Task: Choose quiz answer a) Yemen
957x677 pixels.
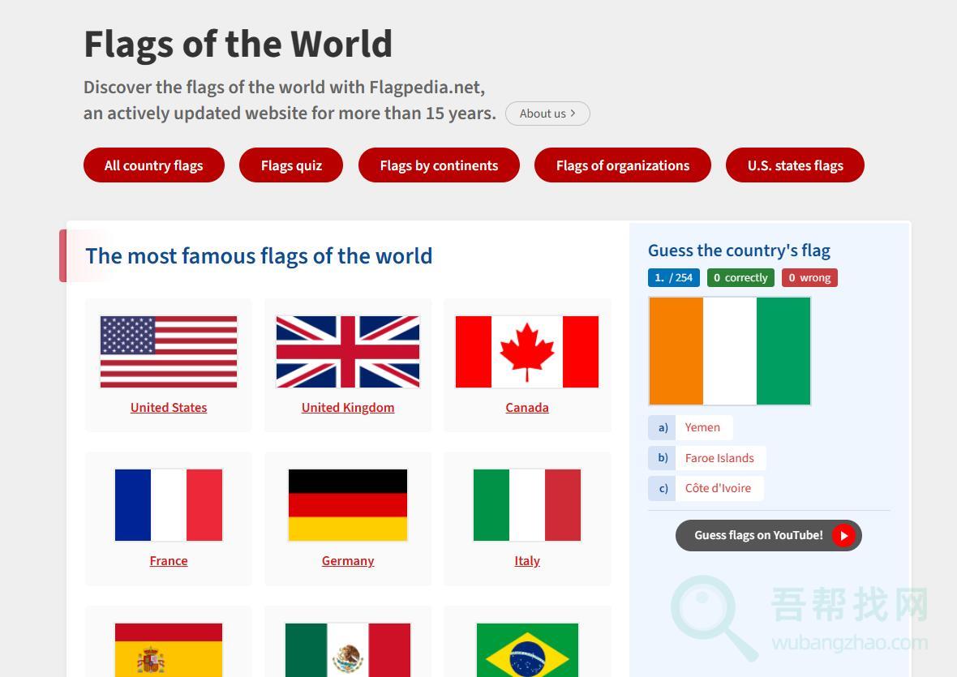Action: click(702, 427)
